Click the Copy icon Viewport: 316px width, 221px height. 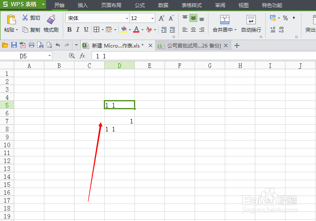tap(25, 30)
